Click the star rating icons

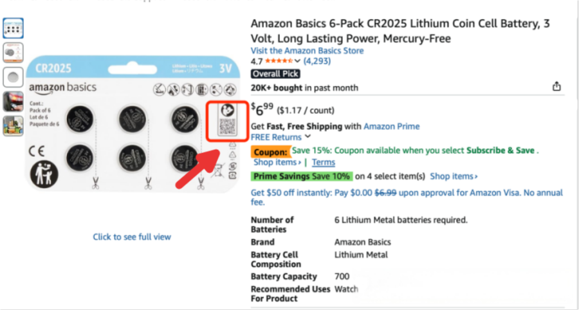278,62
